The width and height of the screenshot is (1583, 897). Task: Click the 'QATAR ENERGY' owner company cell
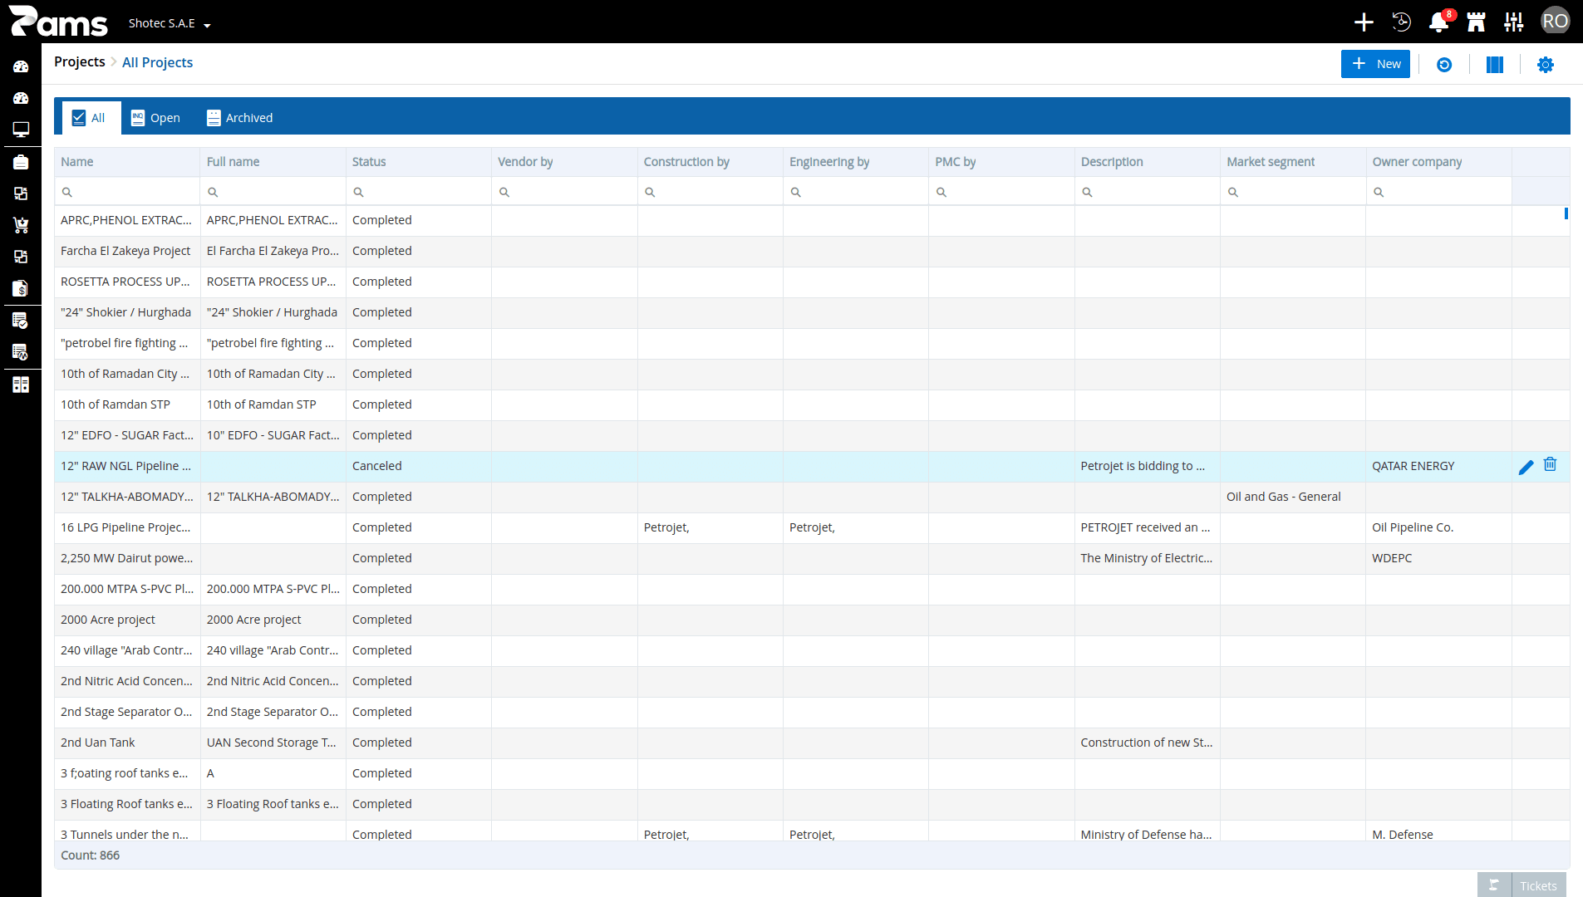(x=1439, y=466)
